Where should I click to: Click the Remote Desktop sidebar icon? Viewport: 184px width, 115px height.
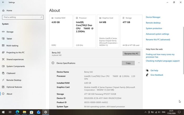3,80
